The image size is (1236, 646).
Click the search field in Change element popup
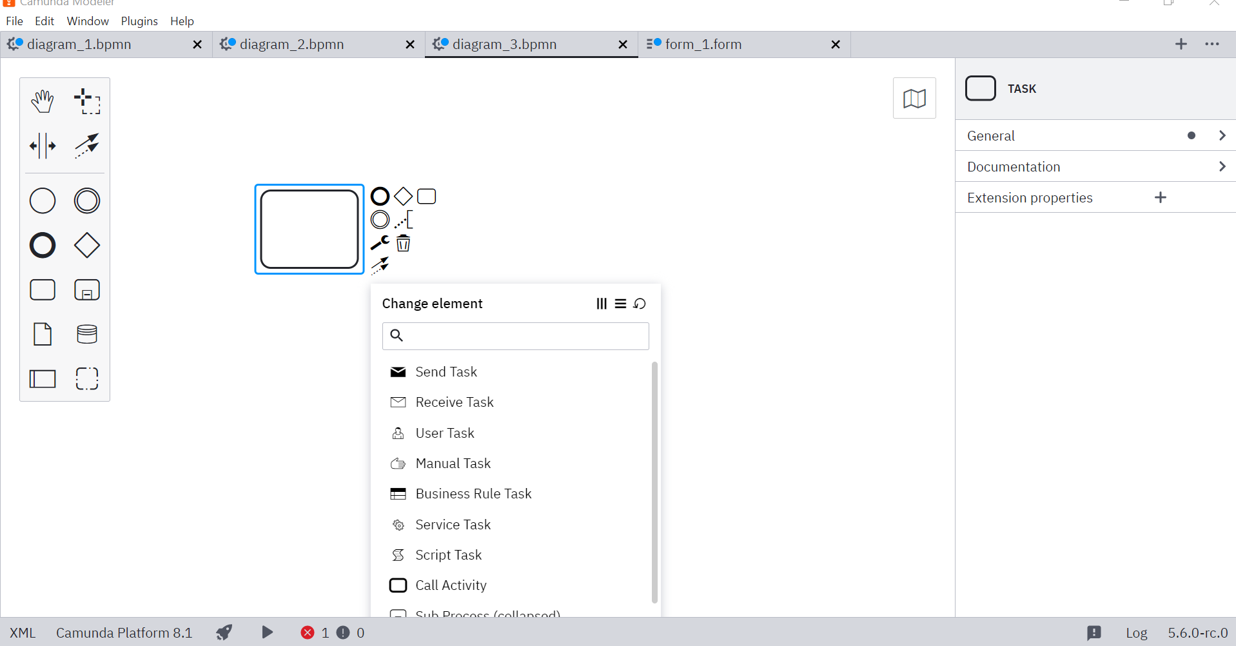[515, 336]
